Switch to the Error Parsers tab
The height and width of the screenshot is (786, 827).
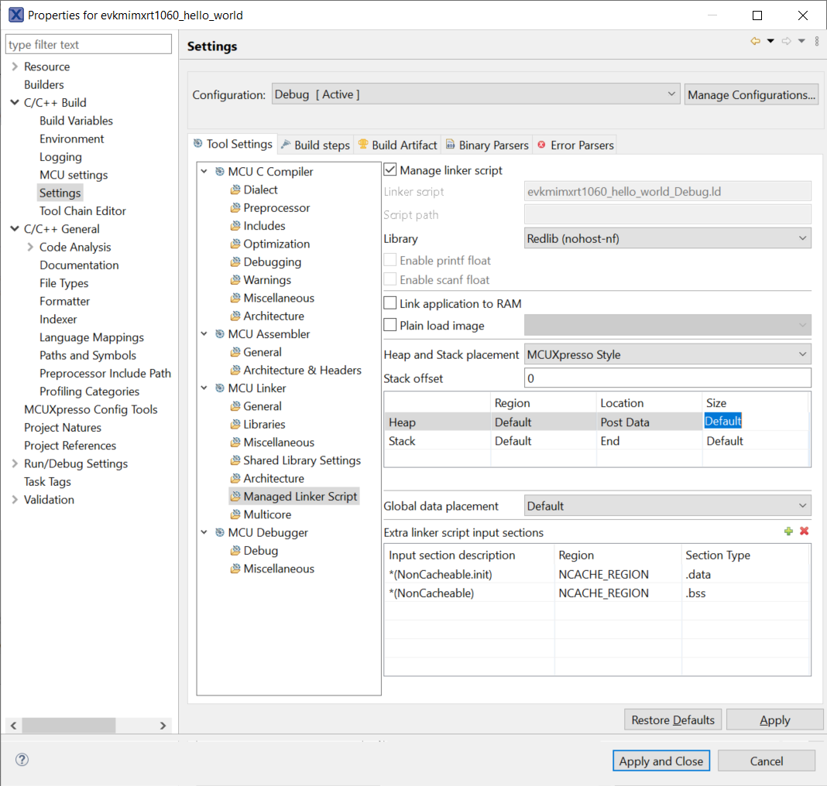[575, 145]
